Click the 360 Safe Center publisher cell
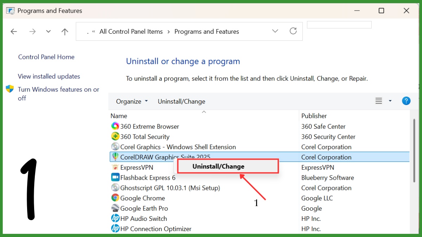This screenshot has width=422, height=237. pos(324,126)
